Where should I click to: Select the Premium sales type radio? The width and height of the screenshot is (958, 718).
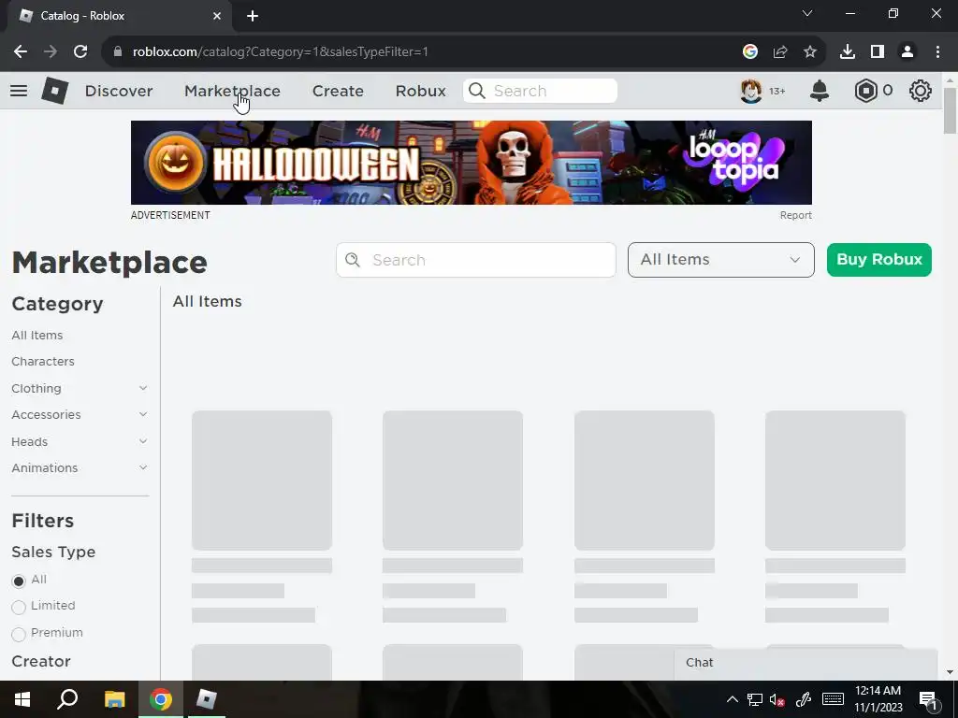pos(19,634)
